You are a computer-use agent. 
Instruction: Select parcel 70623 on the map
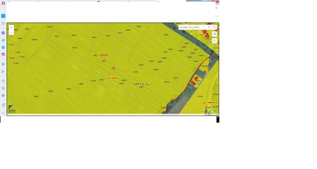[187, 43]
